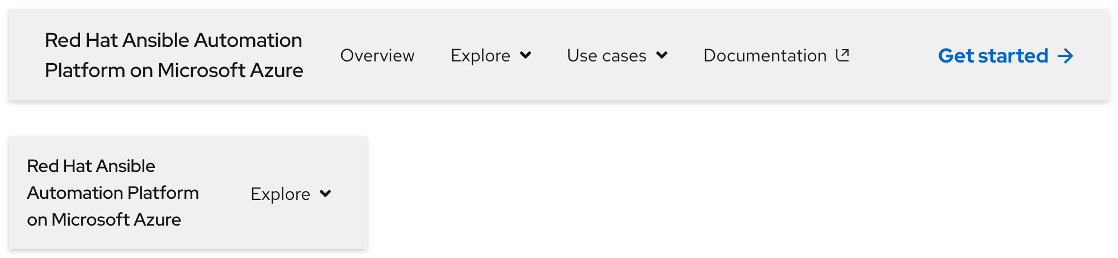Select the Use cases menu label
This screenshot has height=258, width=1118.
(x=607, y=56)
